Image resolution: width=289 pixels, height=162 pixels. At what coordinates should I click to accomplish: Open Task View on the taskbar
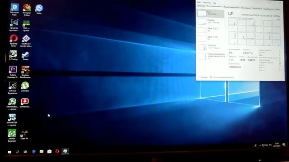pos(25,152)
